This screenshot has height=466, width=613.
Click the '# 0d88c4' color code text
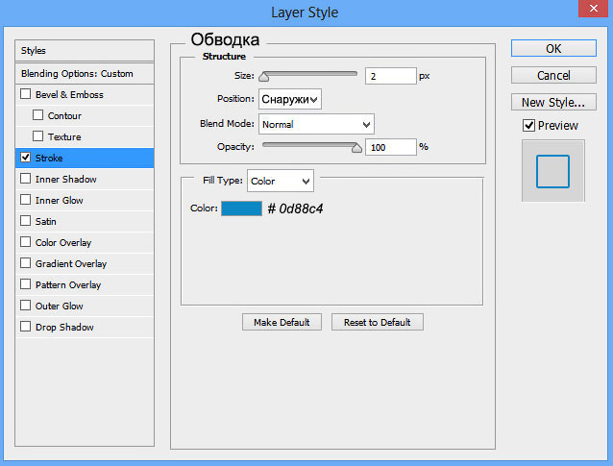tap(295, 208)
